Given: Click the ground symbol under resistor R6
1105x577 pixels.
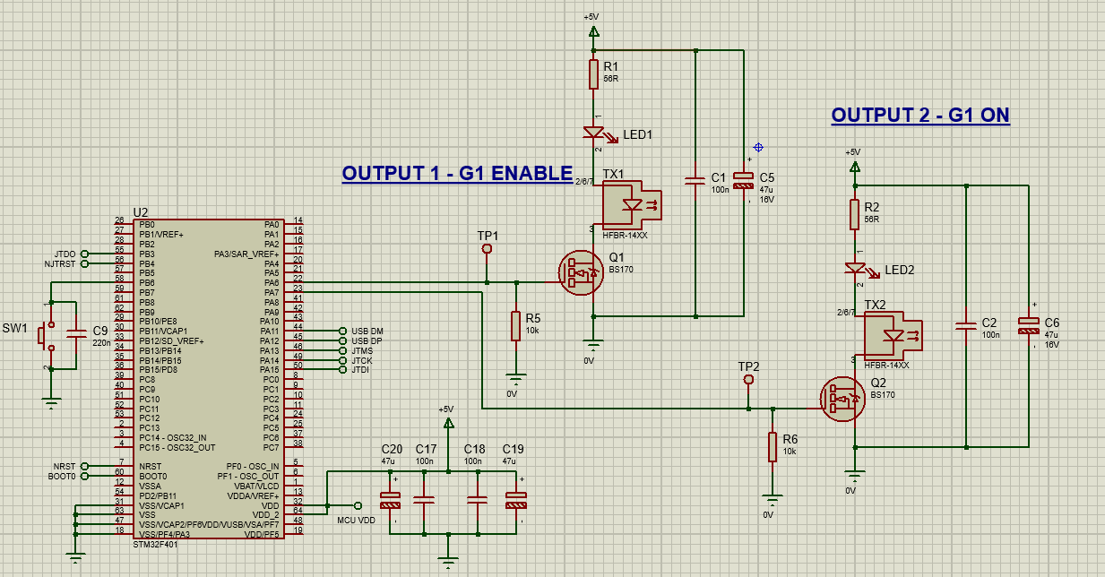Looking at the screenshot, I should click(x=771, y=500).
